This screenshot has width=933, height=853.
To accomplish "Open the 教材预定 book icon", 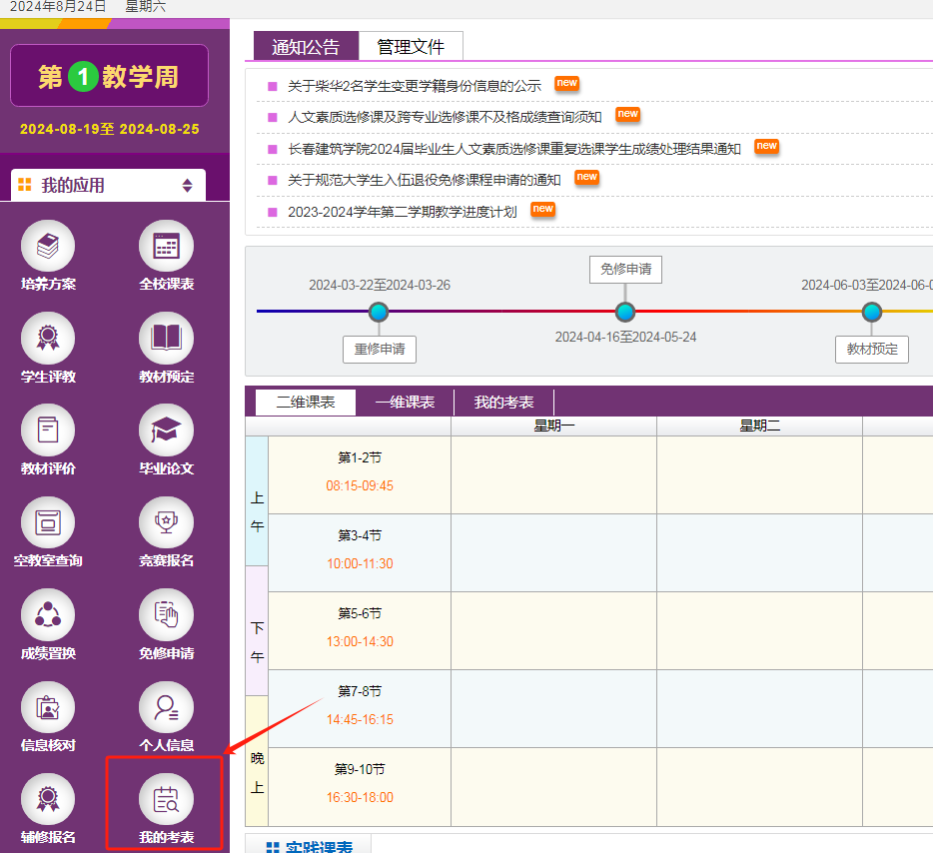I will (x=166, y=339).
